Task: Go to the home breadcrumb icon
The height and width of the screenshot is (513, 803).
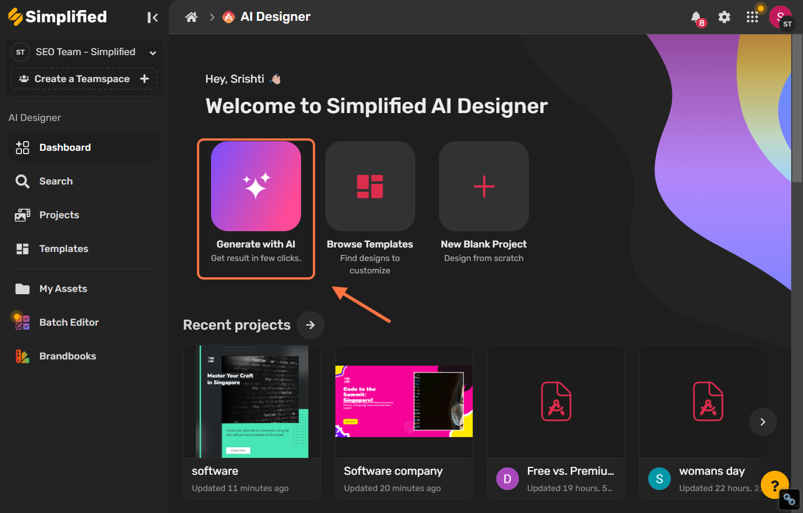Action: click(191, 17)
